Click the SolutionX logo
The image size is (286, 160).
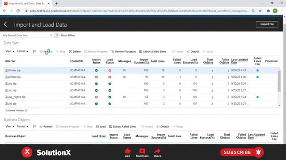[27, 152]
